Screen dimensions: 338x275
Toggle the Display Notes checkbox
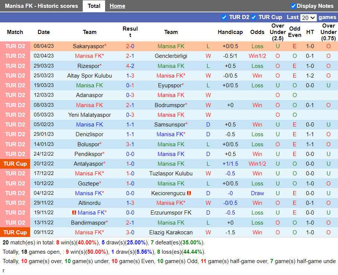coord(293,6)
